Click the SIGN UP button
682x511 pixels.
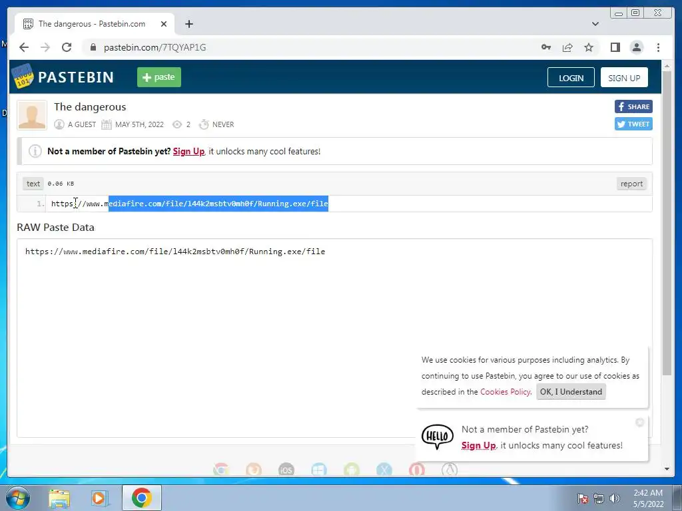624,77
